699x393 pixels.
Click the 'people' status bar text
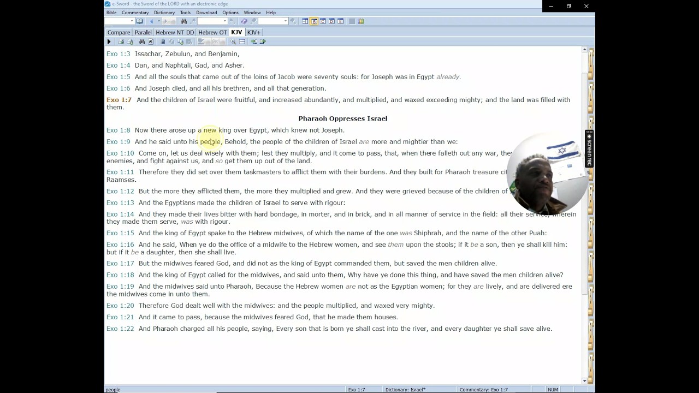pos(113,390)
